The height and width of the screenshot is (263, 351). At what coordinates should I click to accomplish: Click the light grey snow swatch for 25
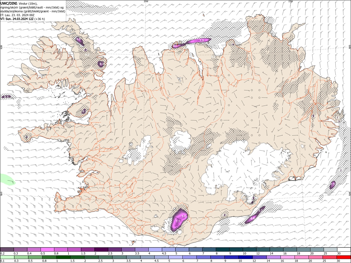point(330,250)
